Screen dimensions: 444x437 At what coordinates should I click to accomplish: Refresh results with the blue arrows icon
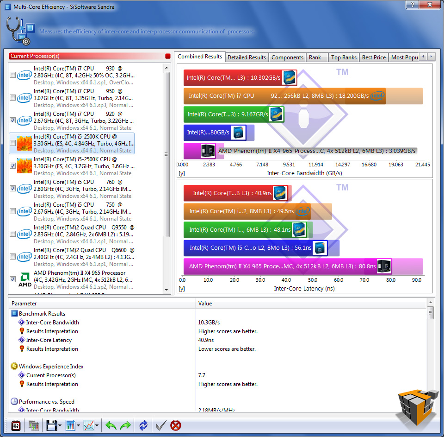pos(143,425)
